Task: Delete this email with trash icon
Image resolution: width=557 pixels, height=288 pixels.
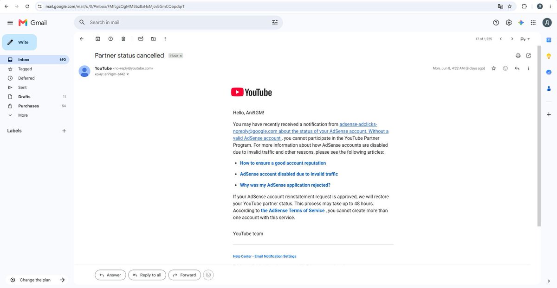Action: point(123,39)
